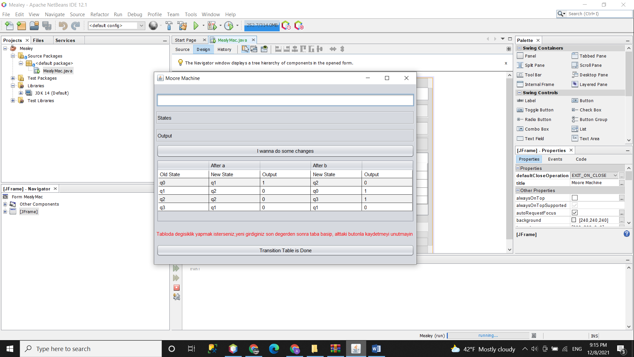Click 'I wanna do some changes' button
Viewport: 634px width, 357px height.
pyautogui.click(x=285, y=151)
